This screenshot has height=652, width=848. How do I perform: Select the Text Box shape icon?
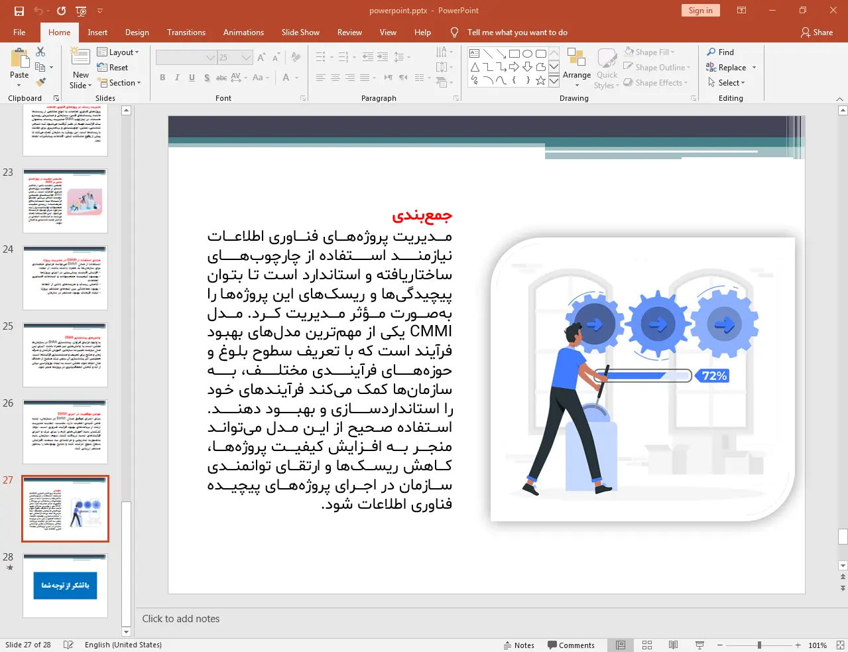tap(474, 54)
